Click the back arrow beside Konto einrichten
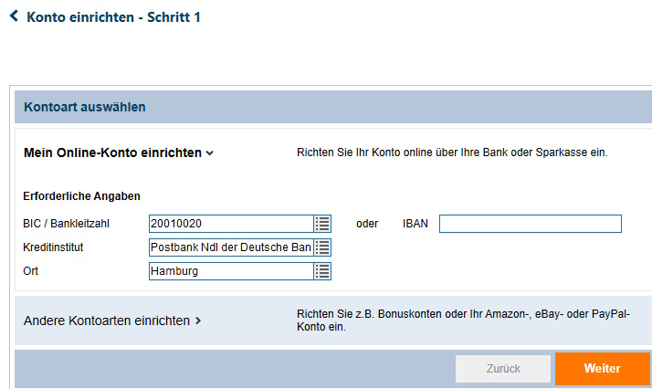Viewport: 652px width, 389px height. pyautogui.click(x=14, y=16)
